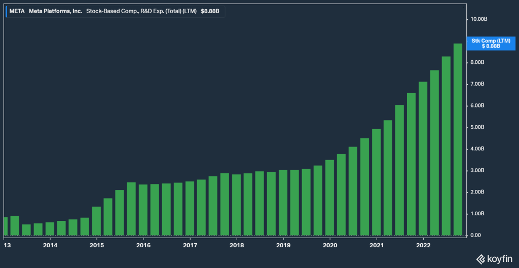Click the $8.88B value in the legend
Image resolution: width=519 pixels, height=268 pixels.
pos(210,11)
